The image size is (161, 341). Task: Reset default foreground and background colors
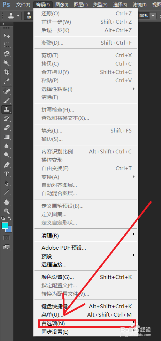pos(3,218)
